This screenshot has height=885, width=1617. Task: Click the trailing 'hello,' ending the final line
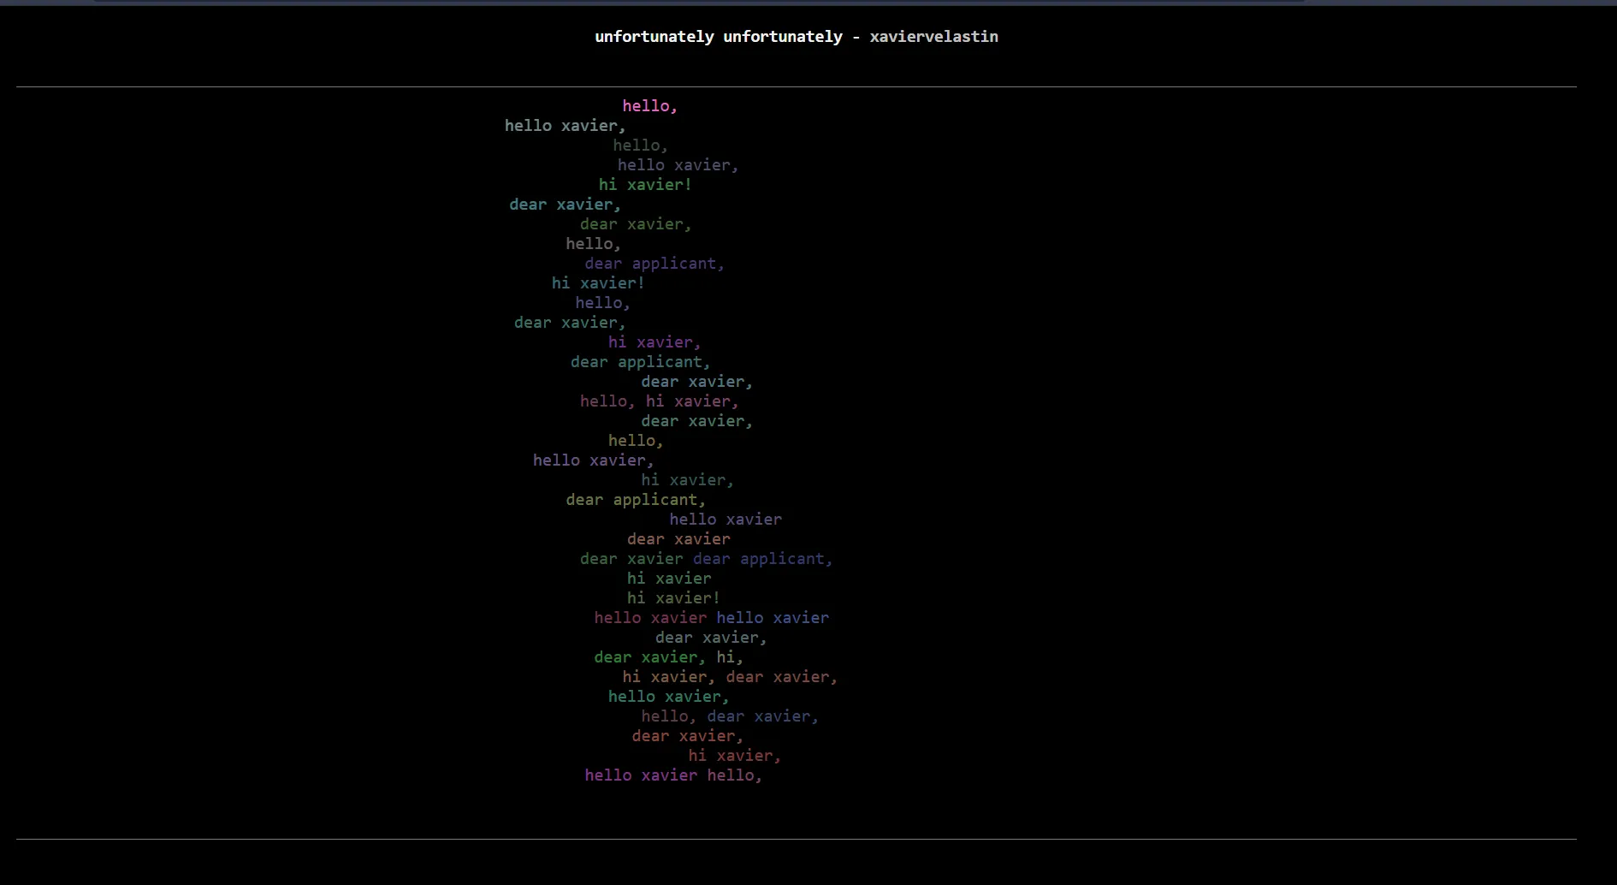point(735,775)
